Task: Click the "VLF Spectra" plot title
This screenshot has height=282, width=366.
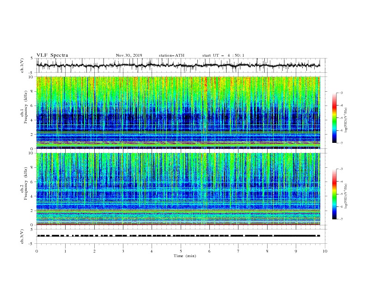Action: point(52,55)
